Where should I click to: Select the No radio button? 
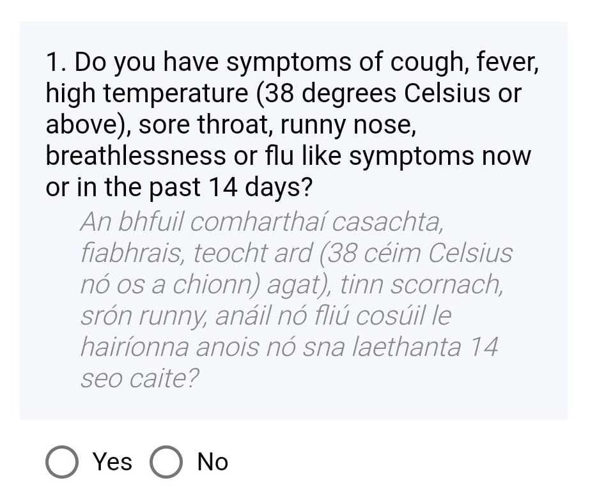(166, 462)
